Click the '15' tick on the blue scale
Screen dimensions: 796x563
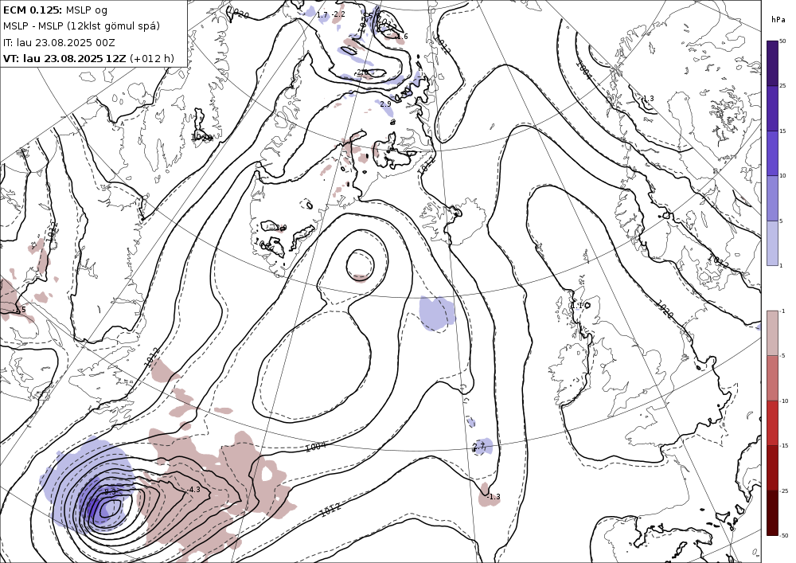point(782,131)
